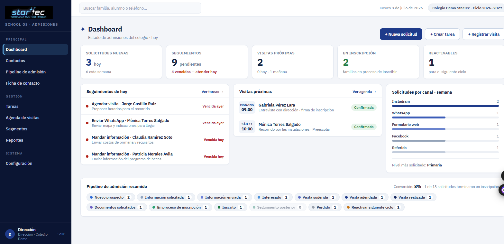The height and width of the screenshot is (244, 504).
Task: Click the purple floating widget icon
Action: pyautogui.click(x=502, y=190)
